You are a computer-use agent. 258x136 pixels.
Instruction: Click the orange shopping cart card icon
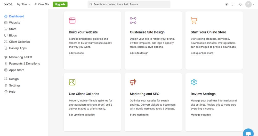(194, 21)
